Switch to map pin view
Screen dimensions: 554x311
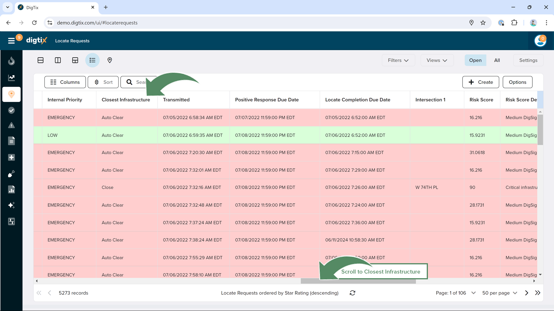click(x=110, y=60)
